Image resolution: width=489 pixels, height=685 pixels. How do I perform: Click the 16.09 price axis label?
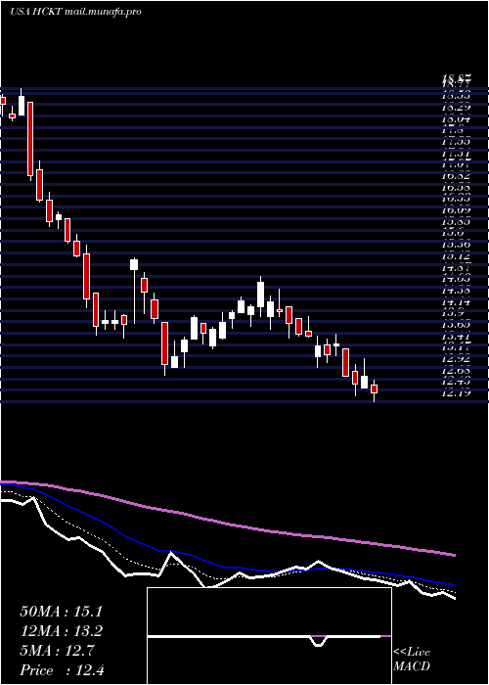[x=457, y=210]
